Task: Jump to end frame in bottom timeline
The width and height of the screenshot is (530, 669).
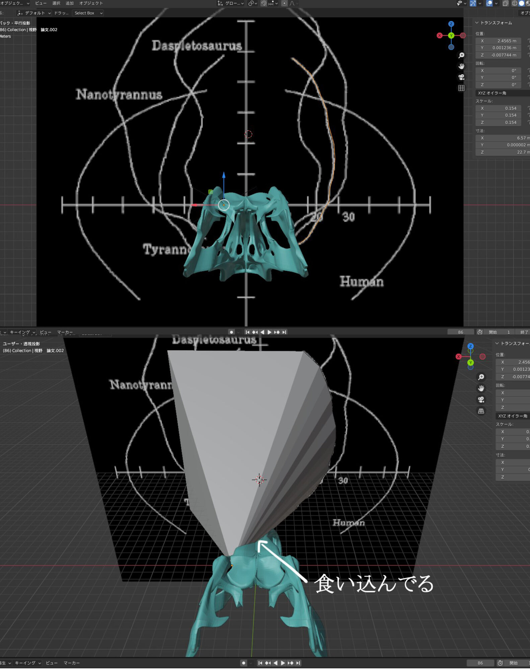Action: (x=298, y=663)
